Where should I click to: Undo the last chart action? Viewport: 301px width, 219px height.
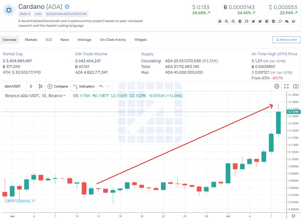tap(101, 86)
